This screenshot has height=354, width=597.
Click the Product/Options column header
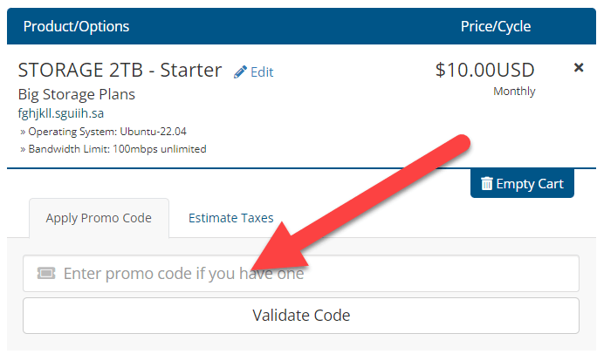[76, 26]
